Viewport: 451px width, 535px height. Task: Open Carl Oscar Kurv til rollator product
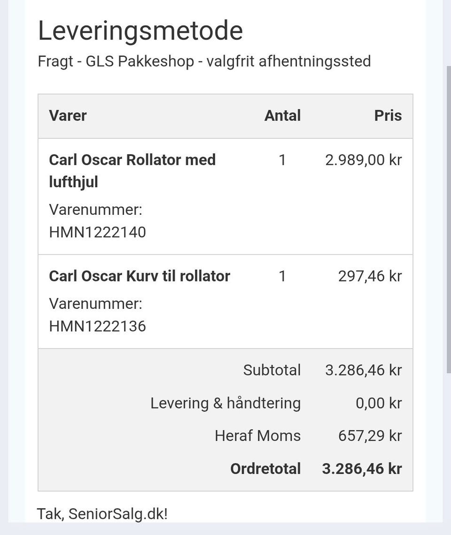point(140,276)
